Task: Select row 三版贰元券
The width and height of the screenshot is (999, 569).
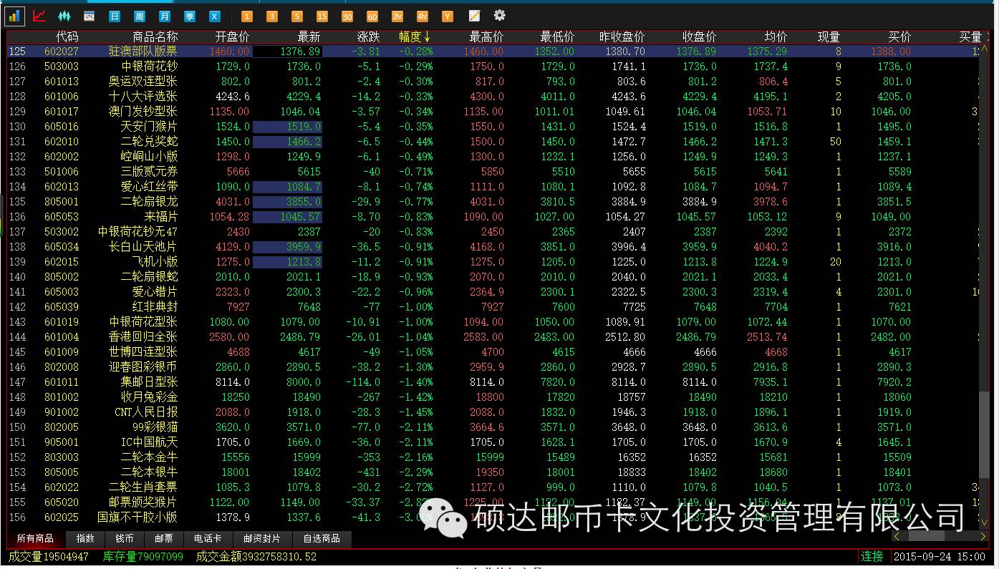Action: click(493, 172)
